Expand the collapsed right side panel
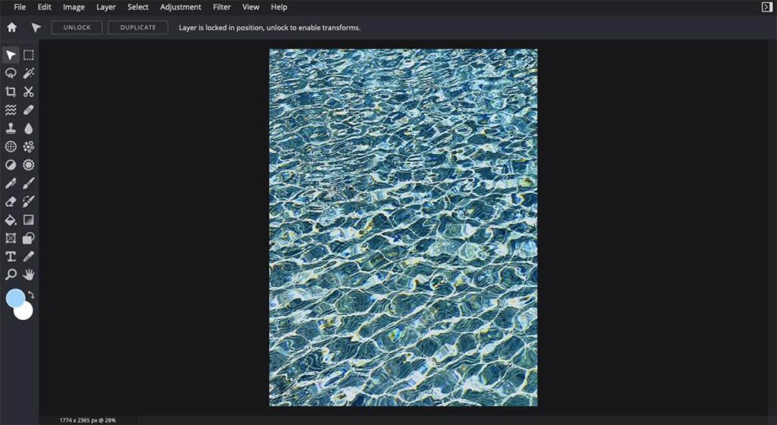777x425 pixels. click(766, 7)
